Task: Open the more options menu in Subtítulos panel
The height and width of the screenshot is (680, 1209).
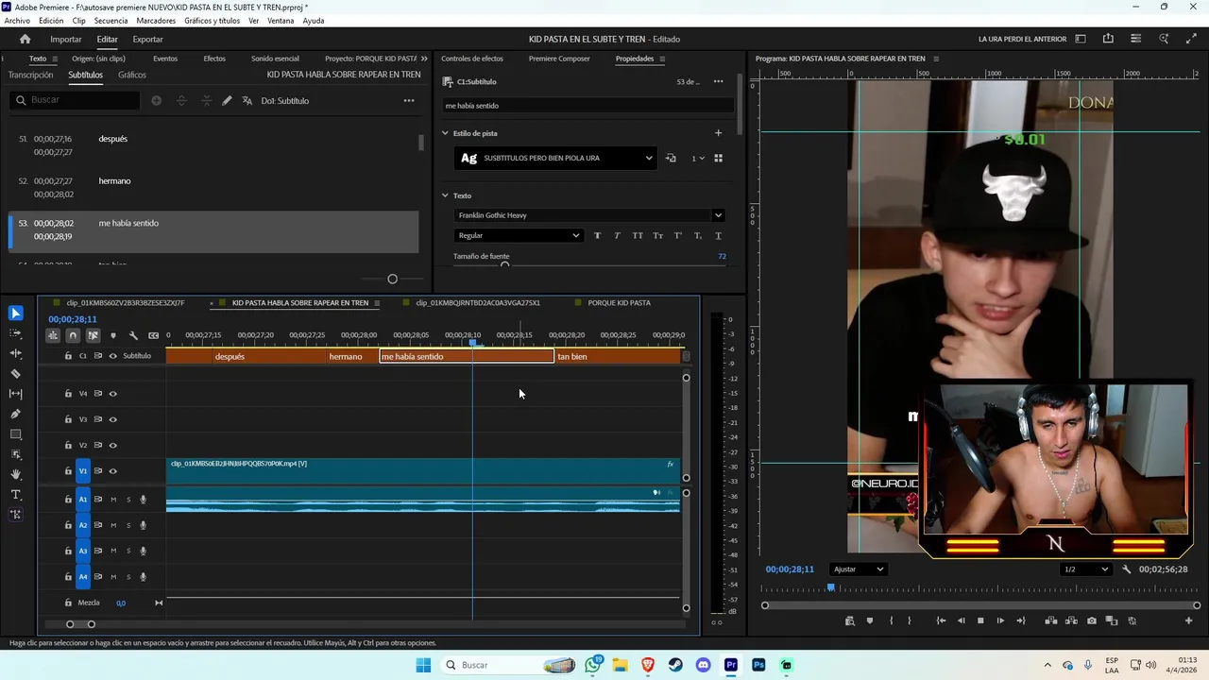Action: pos(409,100)
